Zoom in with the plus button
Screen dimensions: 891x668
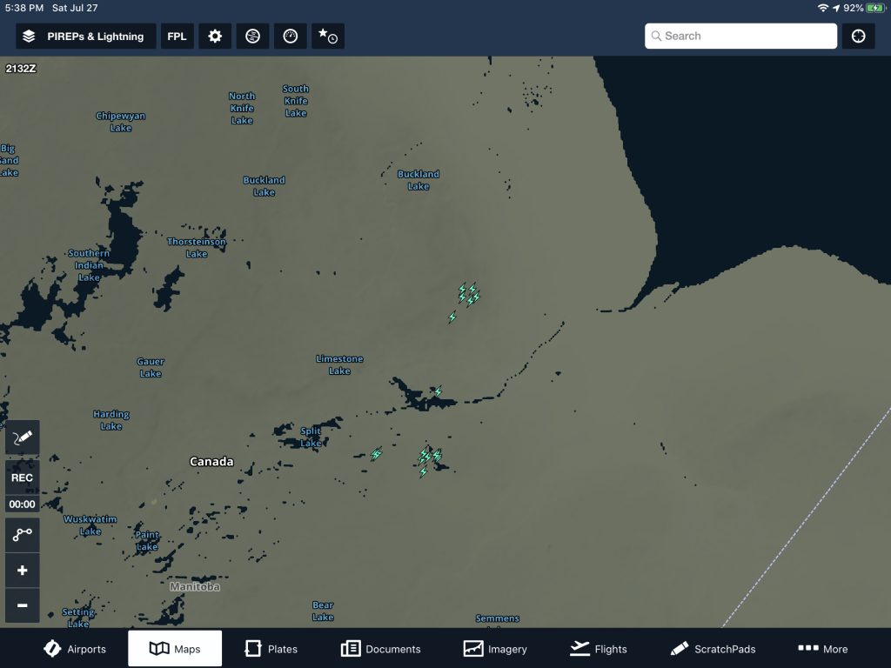(23, 571)
